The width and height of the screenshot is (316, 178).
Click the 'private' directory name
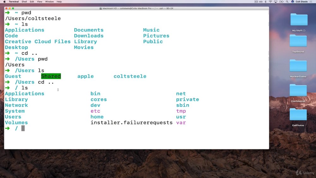(x=188, y=99)
